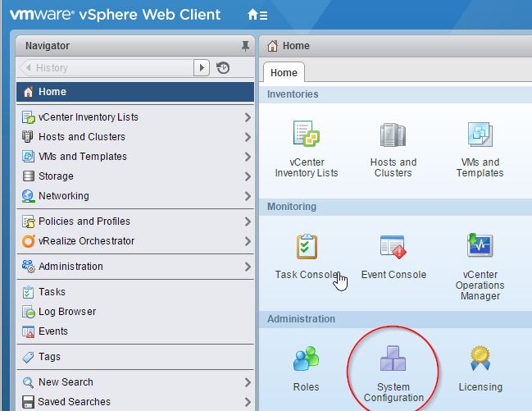
Task: Pin the Navigator panel
Action: coord(245,45)
